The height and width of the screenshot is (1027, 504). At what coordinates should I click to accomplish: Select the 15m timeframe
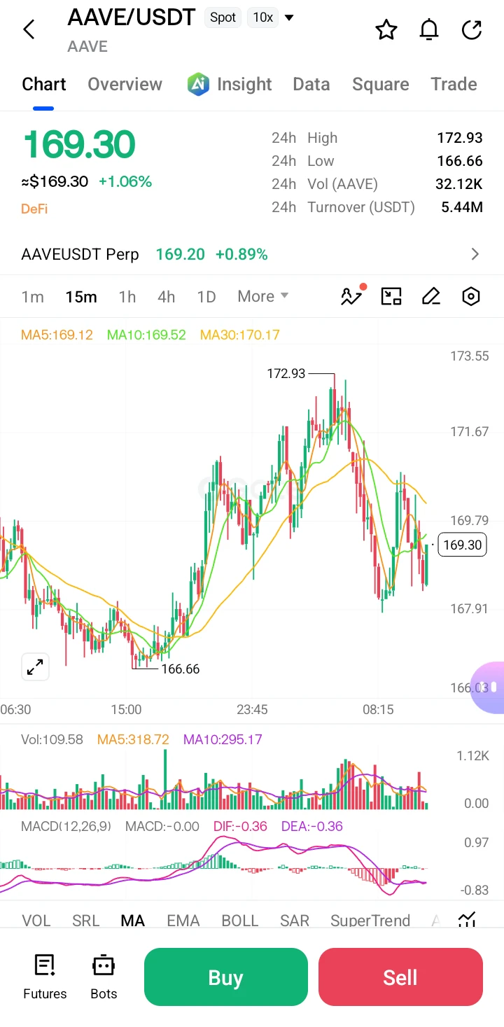(x=81, y=296)
